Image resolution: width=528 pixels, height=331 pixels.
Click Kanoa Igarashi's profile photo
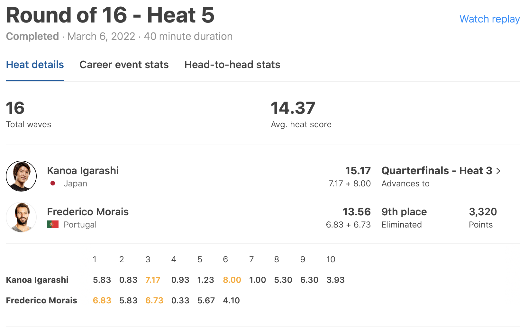point(21,176)
